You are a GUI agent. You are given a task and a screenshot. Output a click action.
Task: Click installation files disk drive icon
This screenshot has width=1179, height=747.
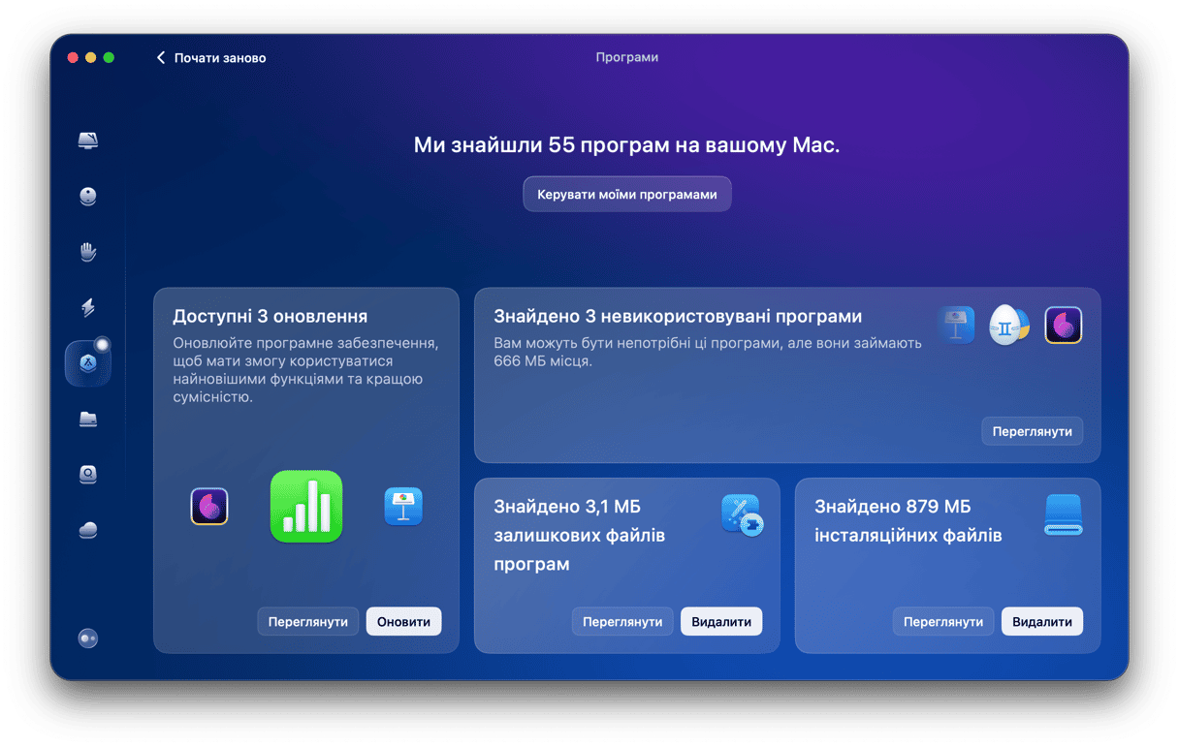pos(1064,514)
